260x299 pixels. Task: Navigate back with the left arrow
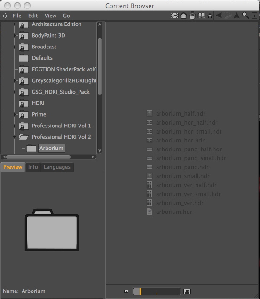[219, 16]
